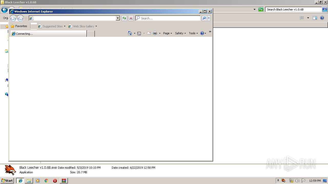Open Explorer help icon
Image resolution: width=328 pixels, height=184 pixels.
coord(322,18)
